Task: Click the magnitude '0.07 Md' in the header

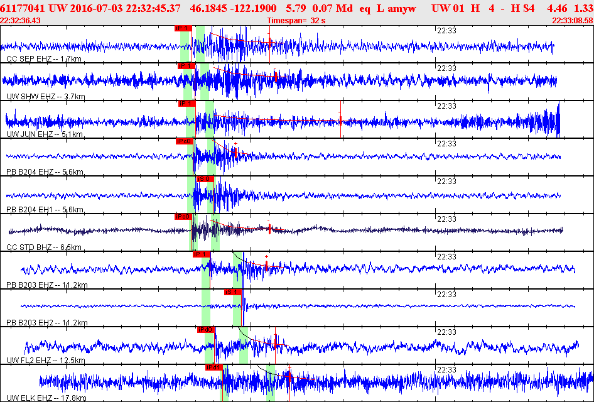Action: 333,8
